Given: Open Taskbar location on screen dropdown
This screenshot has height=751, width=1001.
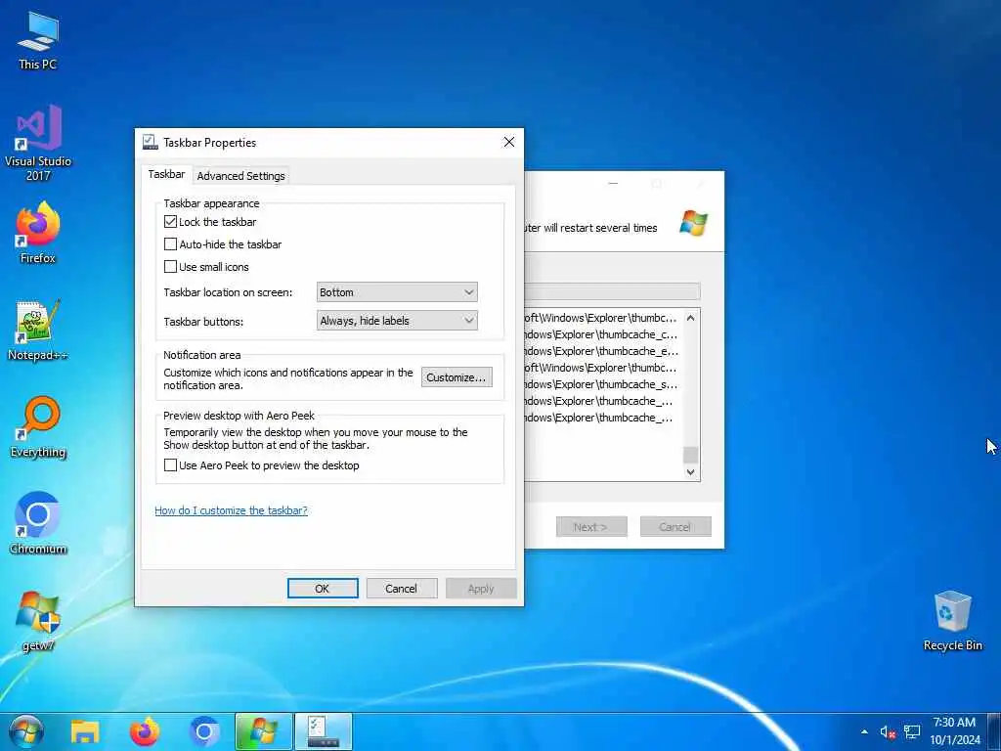Looking at the screenshot, I should pyautogui.click(x=397, y=291).
